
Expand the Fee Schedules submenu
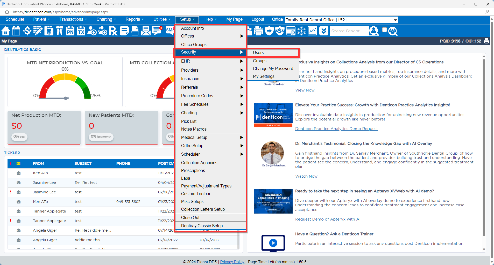(x=210, y=104)
